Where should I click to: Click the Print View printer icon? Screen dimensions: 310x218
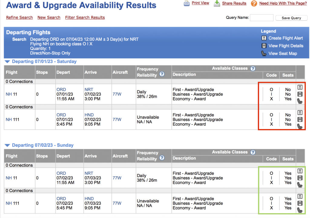[x=187, y=3]
